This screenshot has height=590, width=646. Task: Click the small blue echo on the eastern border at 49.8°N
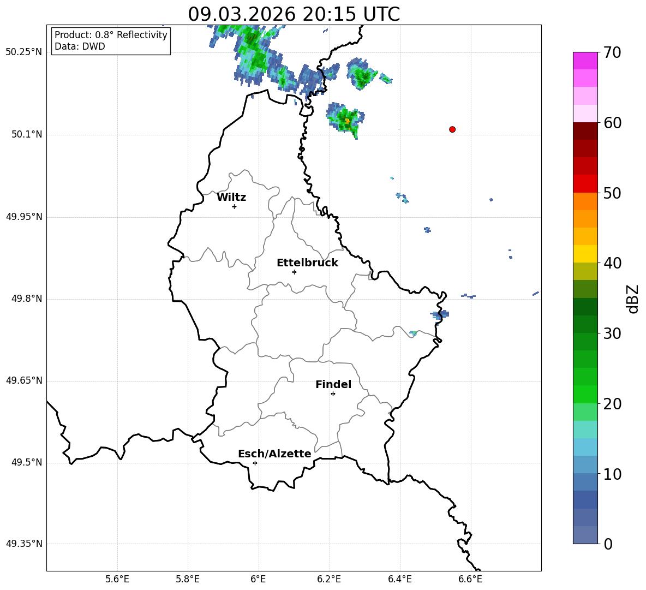[x=440, y=315]
